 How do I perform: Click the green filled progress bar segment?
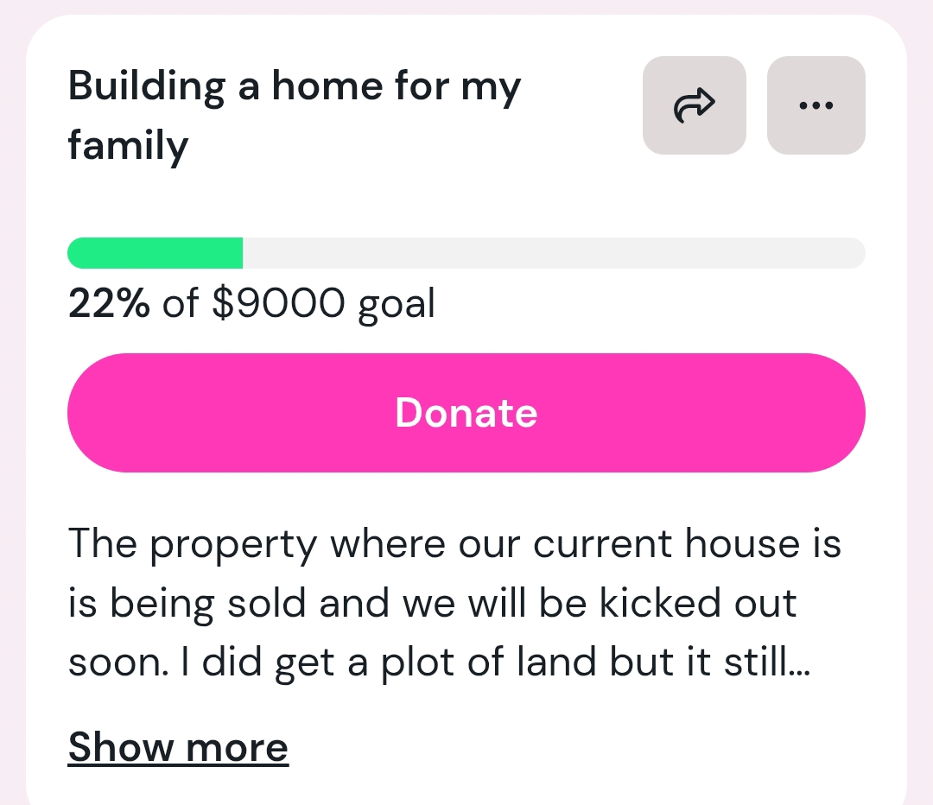click(x=155, y=253)
